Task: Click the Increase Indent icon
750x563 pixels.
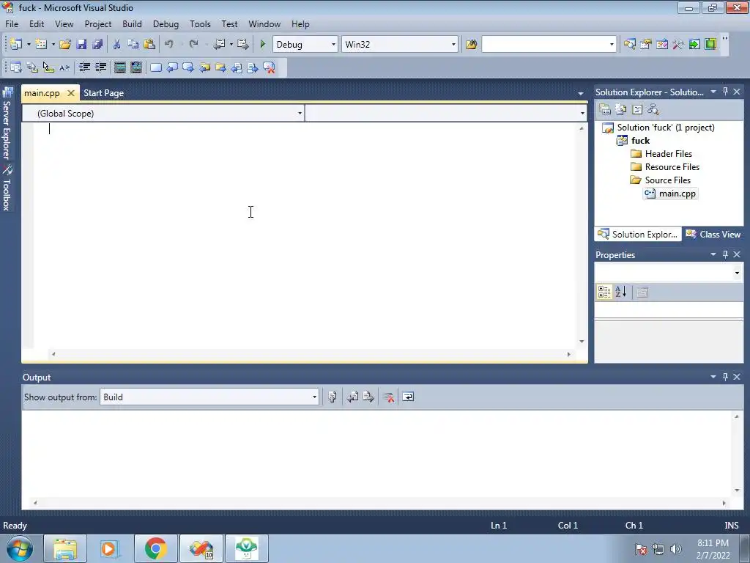Action: (101, 67)
